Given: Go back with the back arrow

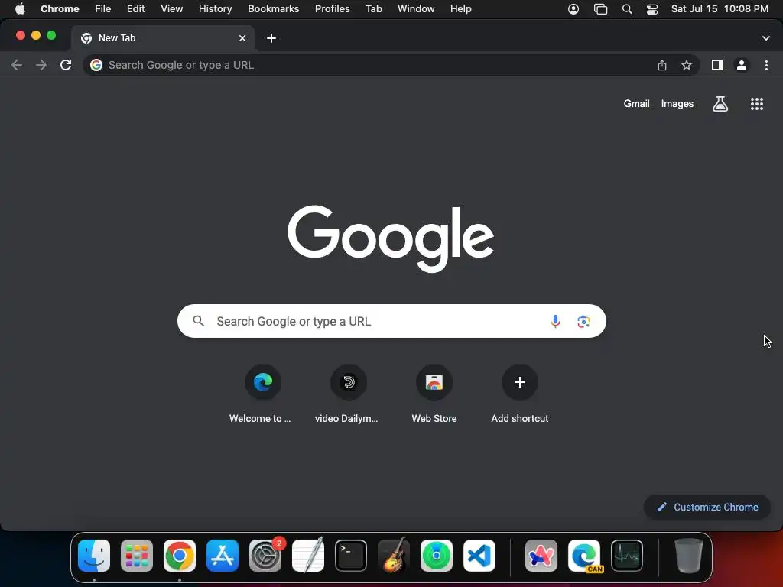Looking at the screenshot, I should click(x=17, y=65).
